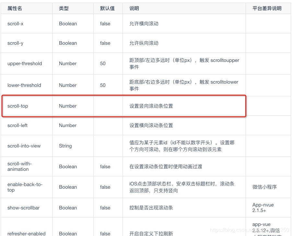Click Number type in scroll-top row

coord(68,106)
